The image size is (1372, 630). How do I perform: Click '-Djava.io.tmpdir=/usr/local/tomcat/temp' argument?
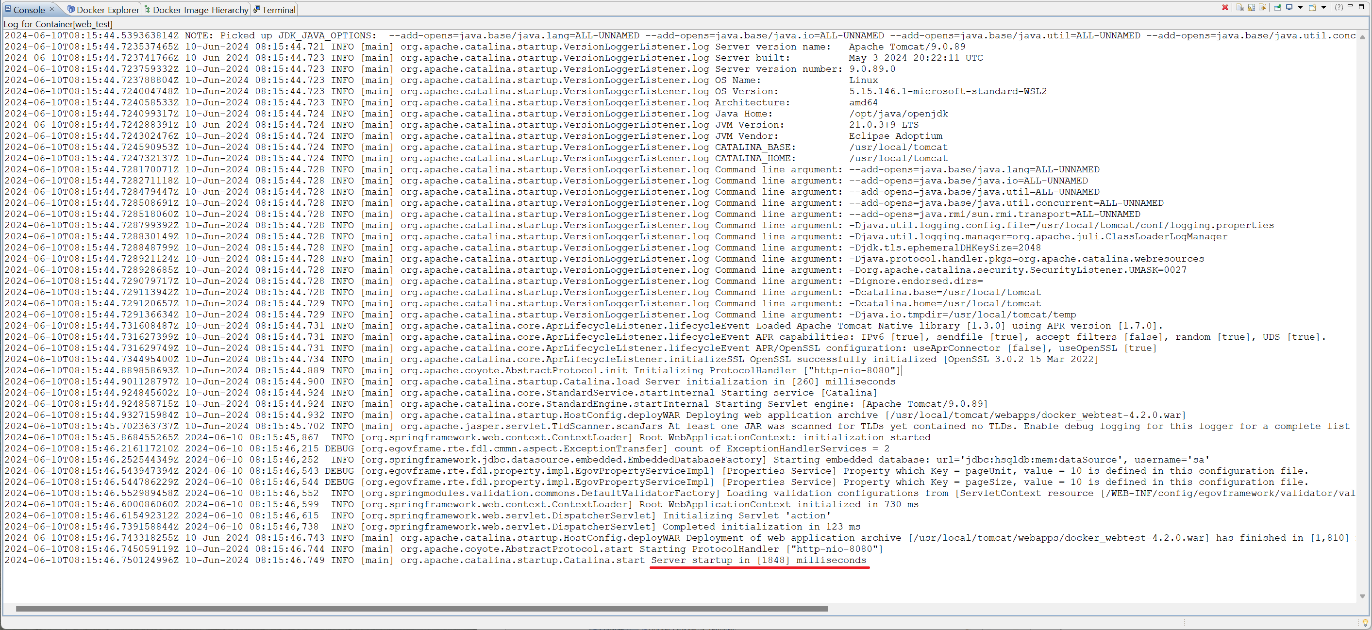962,315
